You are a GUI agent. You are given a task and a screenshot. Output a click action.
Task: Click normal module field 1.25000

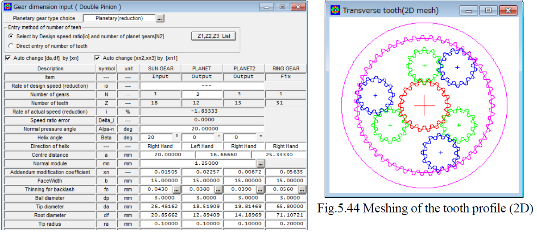pos(198,163)
